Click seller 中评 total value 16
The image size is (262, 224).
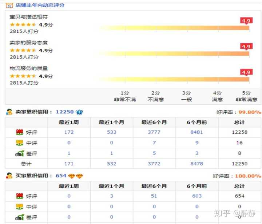[x=239, y=143]
